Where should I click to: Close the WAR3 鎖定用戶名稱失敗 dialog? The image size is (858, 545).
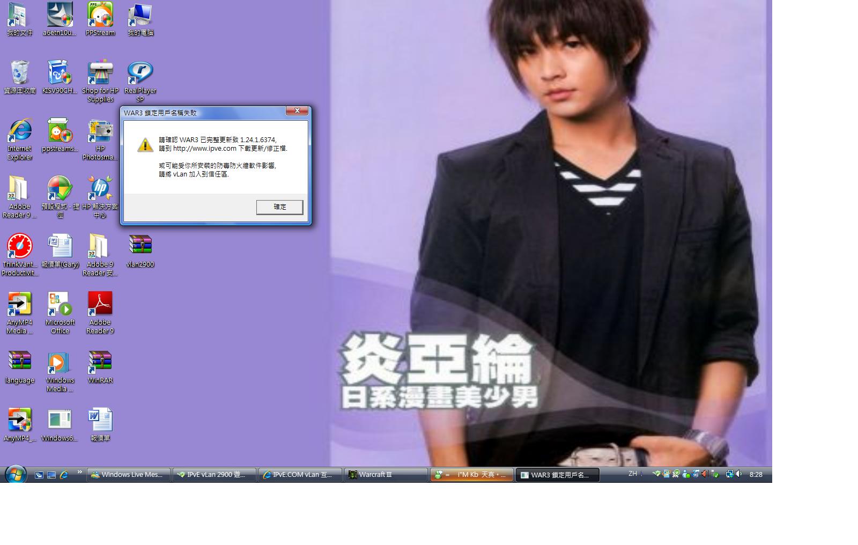tap(297, 111)
